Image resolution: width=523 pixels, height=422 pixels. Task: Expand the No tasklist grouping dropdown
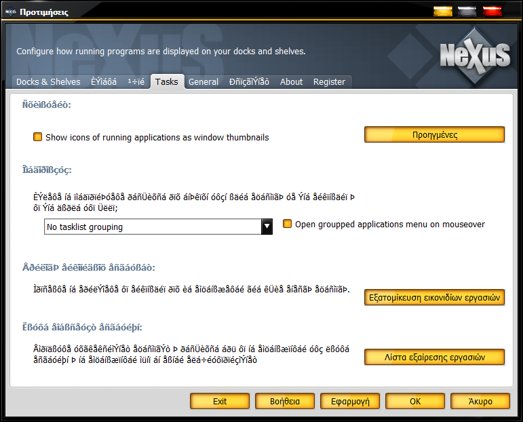(267, 227)
